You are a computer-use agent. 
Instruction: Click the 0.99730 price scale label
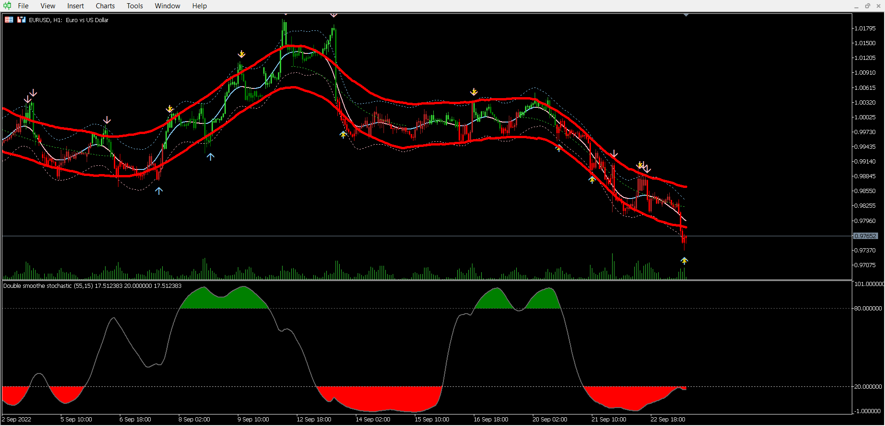(x=865, y=132)
